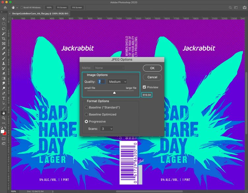
Task: Open the Search icon at top right
Action: pos(230,8)
